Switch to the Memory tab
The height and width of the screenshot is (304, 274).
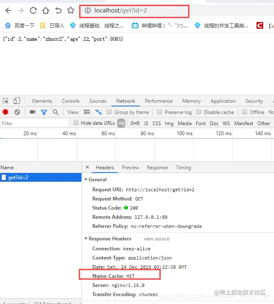tap(191, 101)
